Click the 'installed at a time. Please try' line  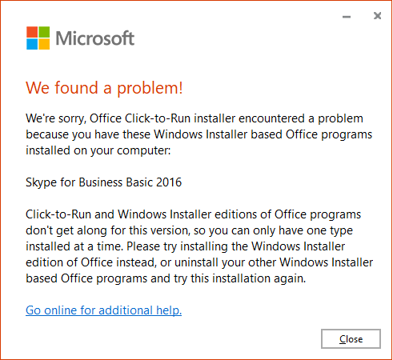186,246
